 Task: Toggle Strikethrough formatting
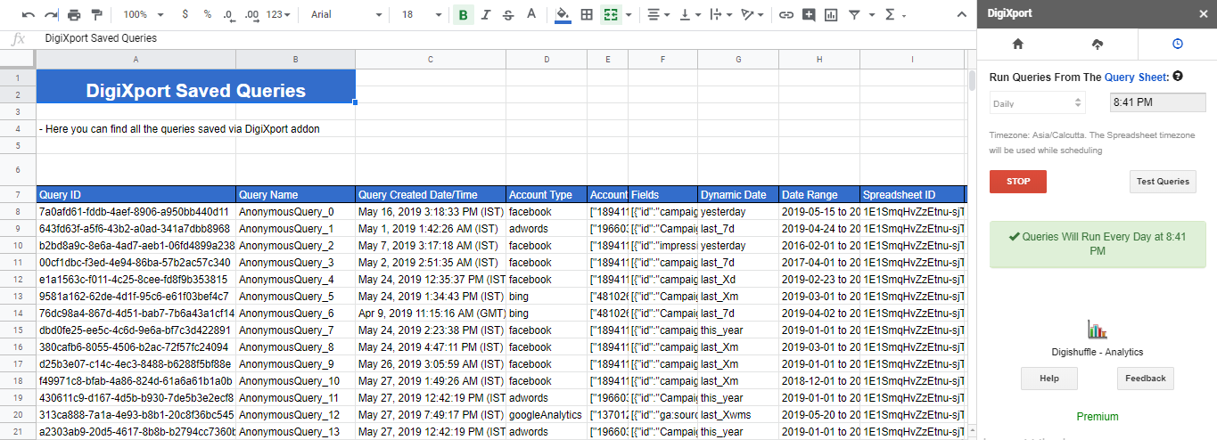[508, 15]
